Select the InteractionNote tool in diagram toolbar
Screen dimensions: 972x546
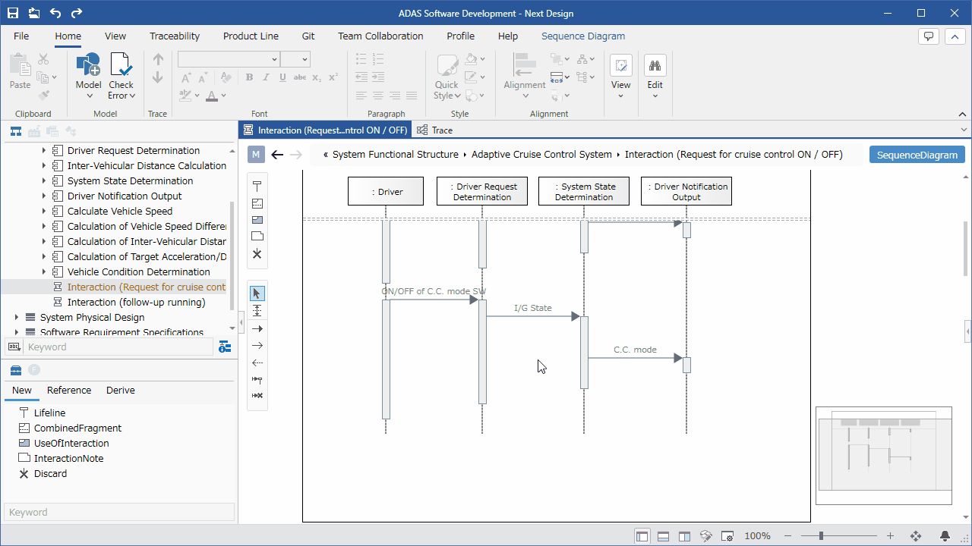pyautogui.click(x=257, y=237)
